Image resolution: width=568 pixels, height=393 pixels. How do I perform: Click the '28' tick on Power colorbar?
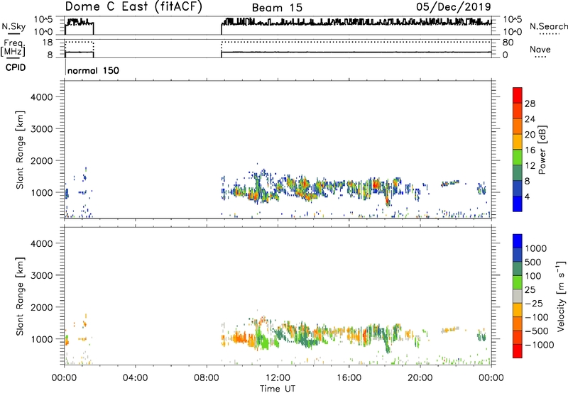(x=530, y=104)
